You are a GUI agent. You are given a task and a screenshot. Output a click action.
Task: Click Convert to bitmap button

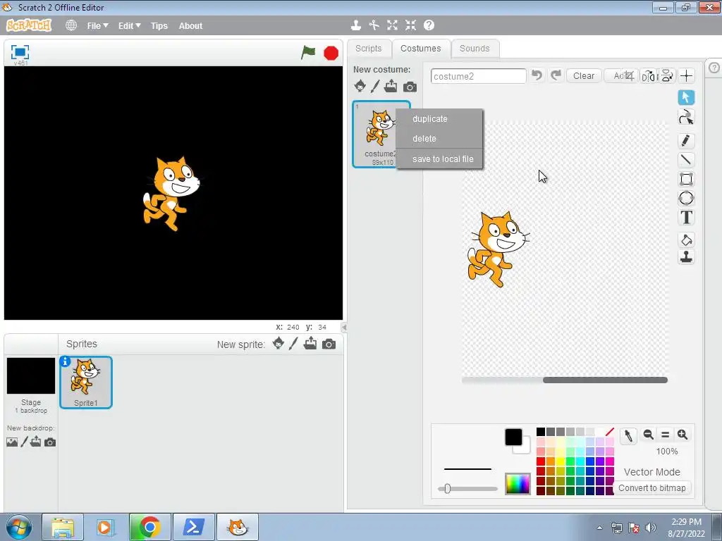tap(652, 488)
